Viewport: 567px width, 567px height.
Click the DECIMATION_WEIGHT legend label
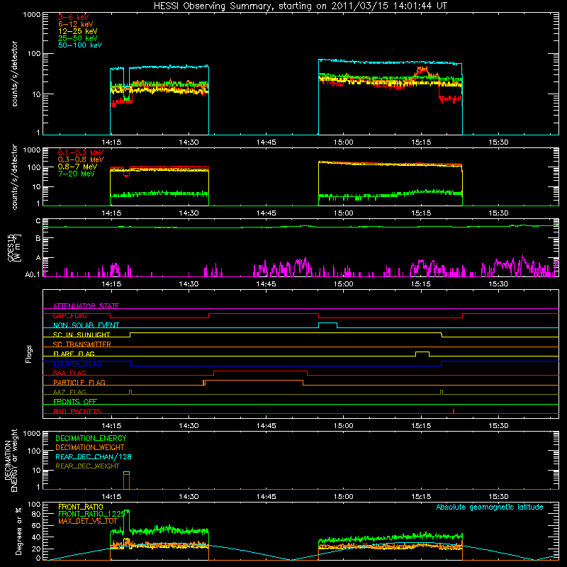pyautogui.click(x=90, y=447)
